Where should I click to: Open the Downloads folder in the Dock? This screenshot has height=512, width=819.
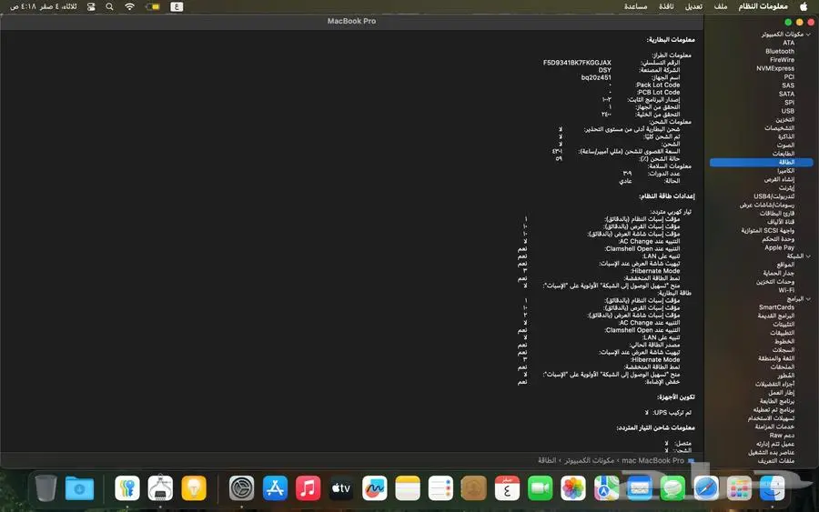[79, 489]
